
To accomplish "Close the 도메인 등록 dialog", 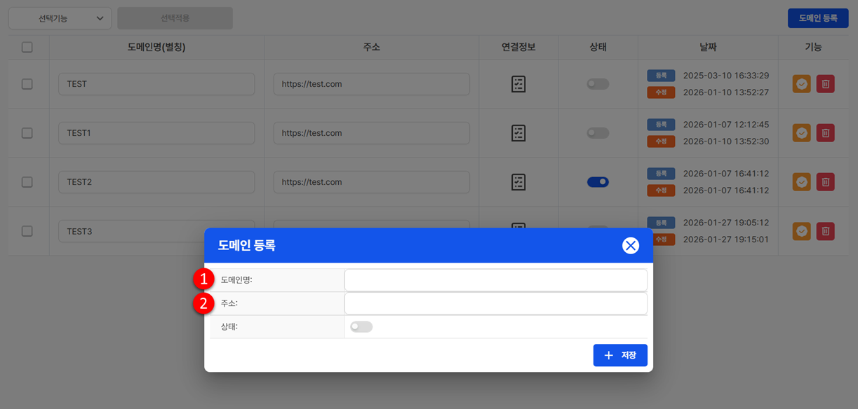I will coord(631,245).
